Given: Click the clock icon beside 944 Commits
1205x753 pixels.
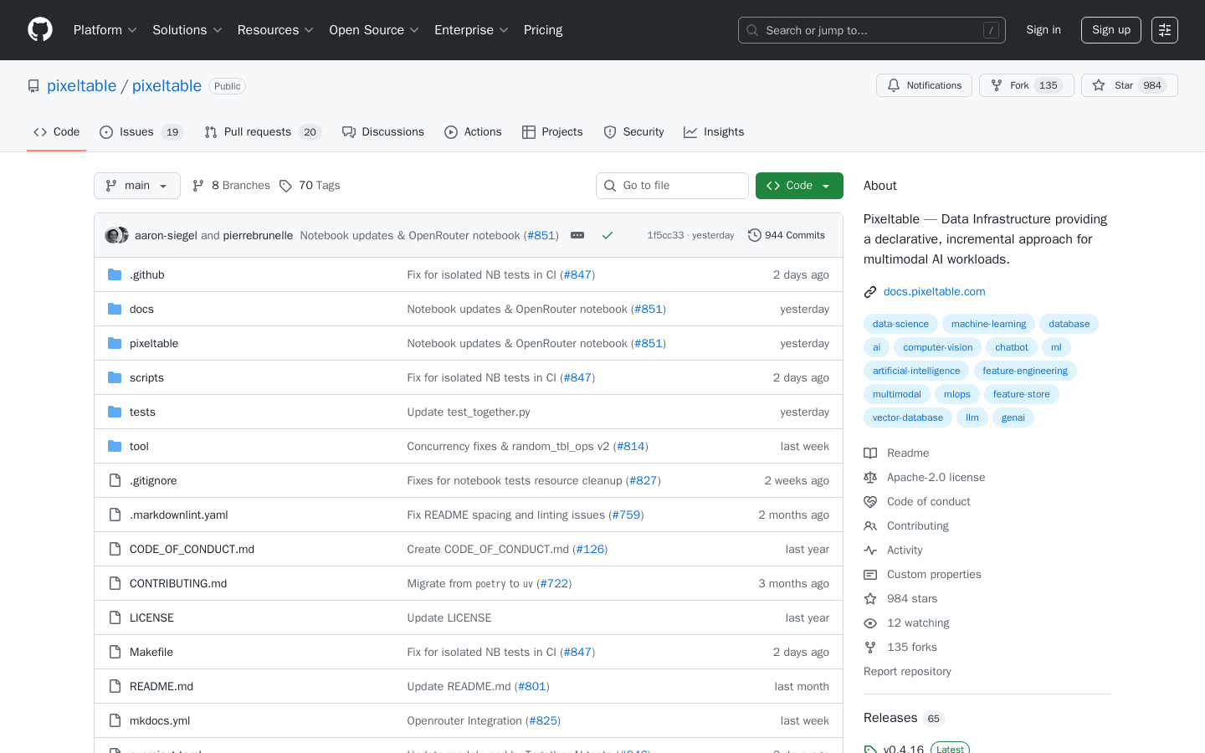Looking at the screenshot, I should [x=755, y=235].
